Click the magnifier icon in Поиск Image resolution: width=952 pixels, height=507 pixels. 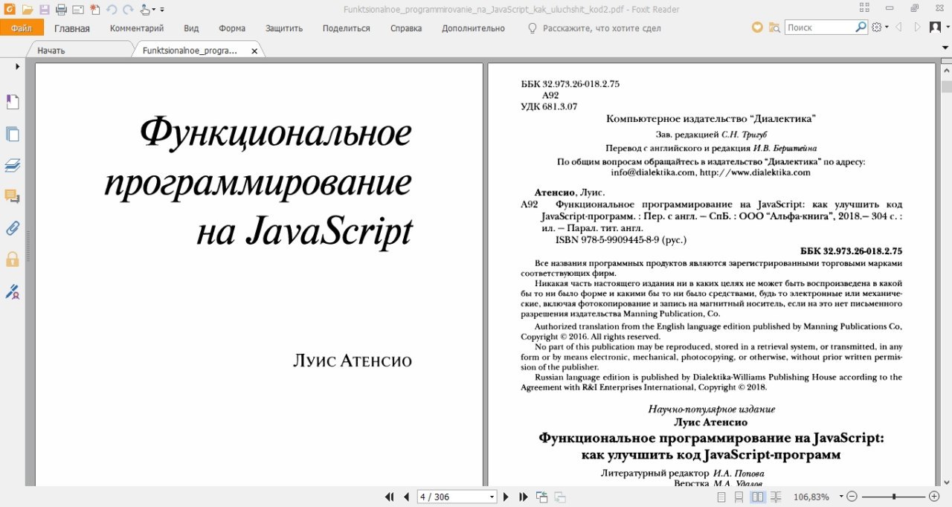click(861, 28)
